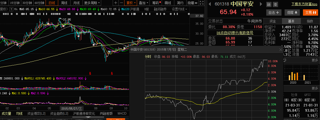Viewport: 320px width, 120px height.
Task: Click the first red S signal marker
Action: [x=90, y=73]
